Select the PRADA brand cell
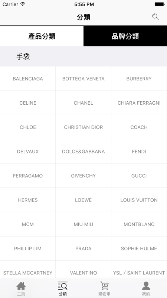The height and width of the screenshot is (298, 167). tap(83, 248)
